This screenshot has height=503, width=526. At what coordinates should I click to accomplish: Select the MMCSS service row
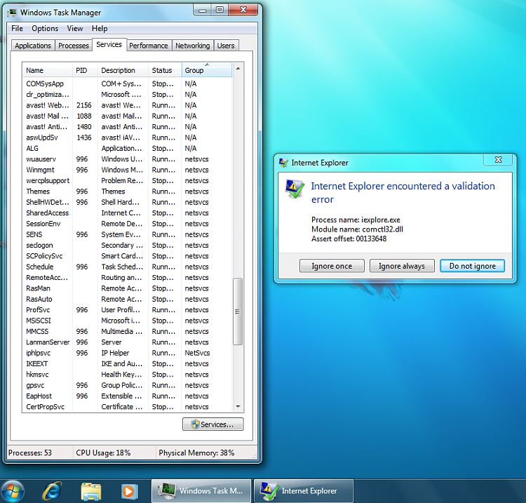[x=128, y=332]
